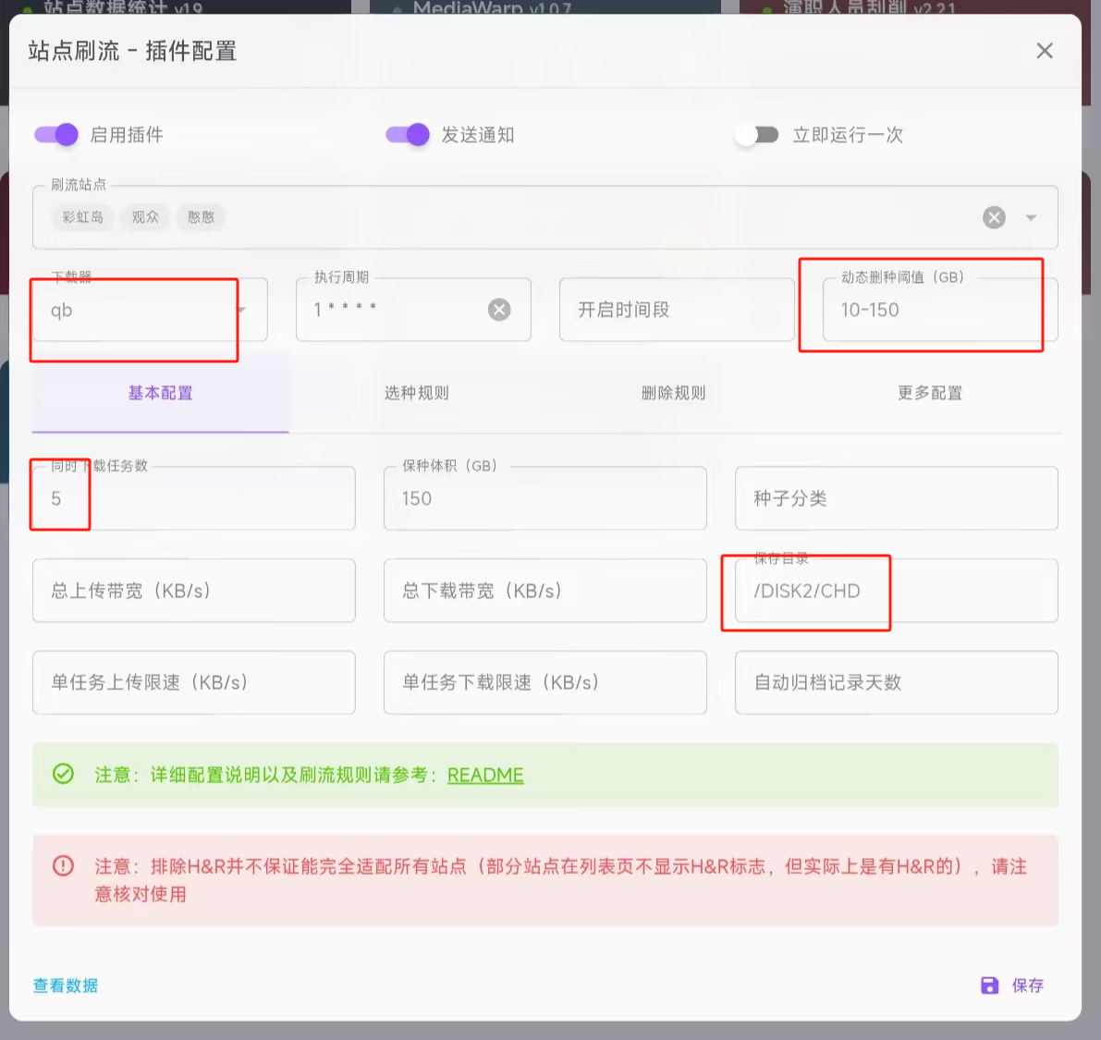Click the red warning alert icon
The width and height of the screenshot is (1101, 1040).
tap(63, 866)
